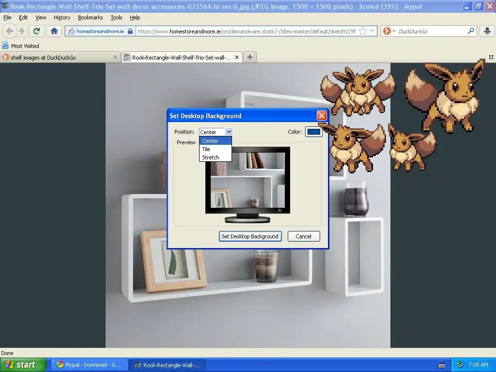Open the Edit menu
The image size is (496, 372).
click(x=23, y=17)
